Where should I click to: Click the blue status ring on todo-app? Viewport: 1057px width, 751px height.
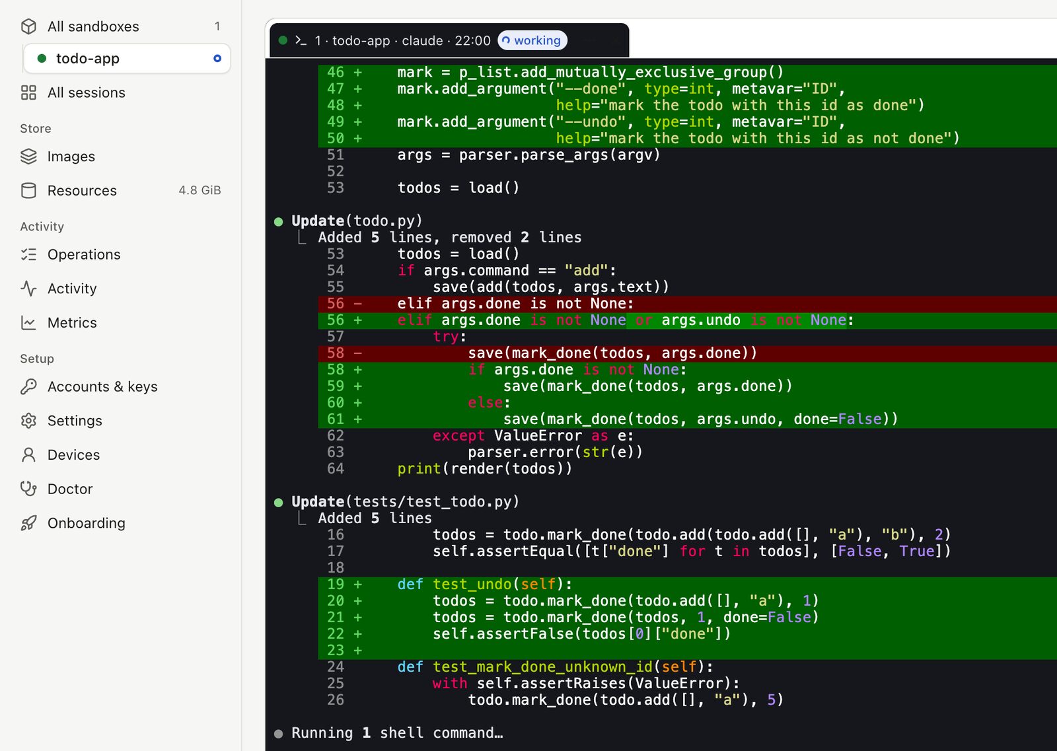(217, 58)
